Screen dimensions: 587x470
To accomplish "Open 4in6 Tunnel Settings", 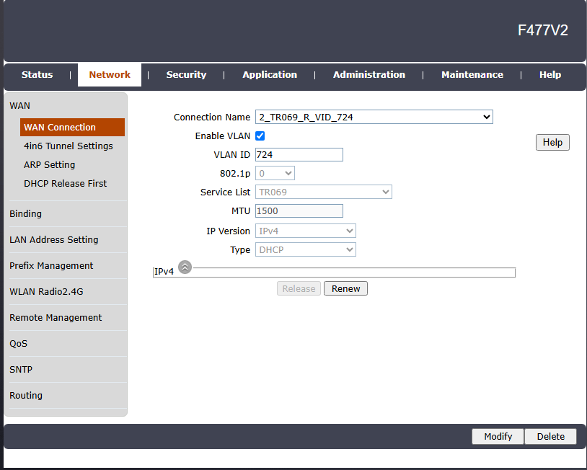I will (68, 146).
